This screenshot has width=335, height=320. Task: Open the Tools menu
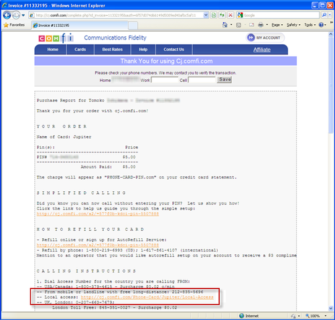point(310,25)
